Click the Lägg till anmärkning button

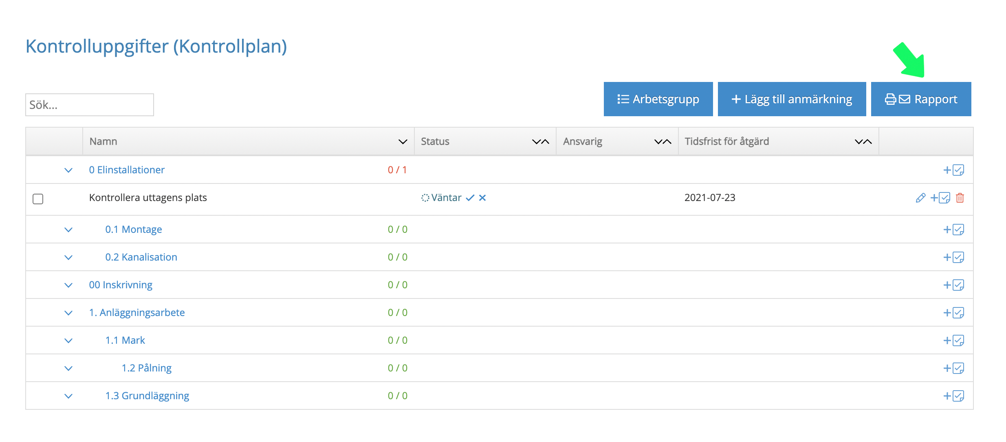pos(792,99)
